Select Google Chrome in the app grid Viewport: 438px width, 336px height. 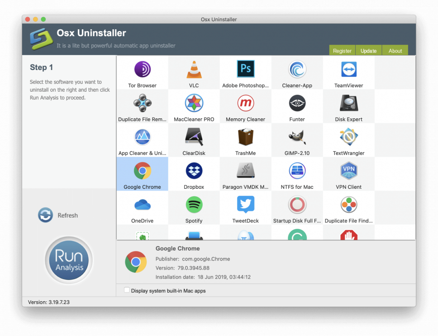click(x=143, y=174)
